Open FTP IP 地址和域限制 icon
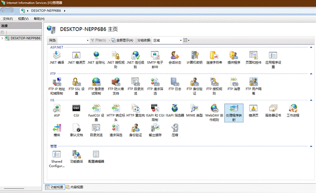 click(x=57, y=82)
